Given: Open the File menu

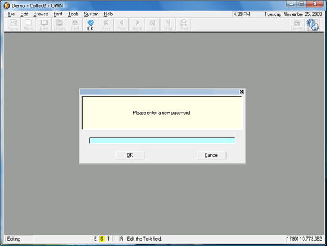Looking at the screenshot, I should [x=11, y=14].
